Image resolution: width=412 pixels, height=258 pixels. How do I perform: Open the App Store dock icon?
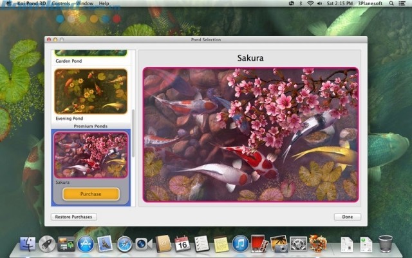coord(86,244)
